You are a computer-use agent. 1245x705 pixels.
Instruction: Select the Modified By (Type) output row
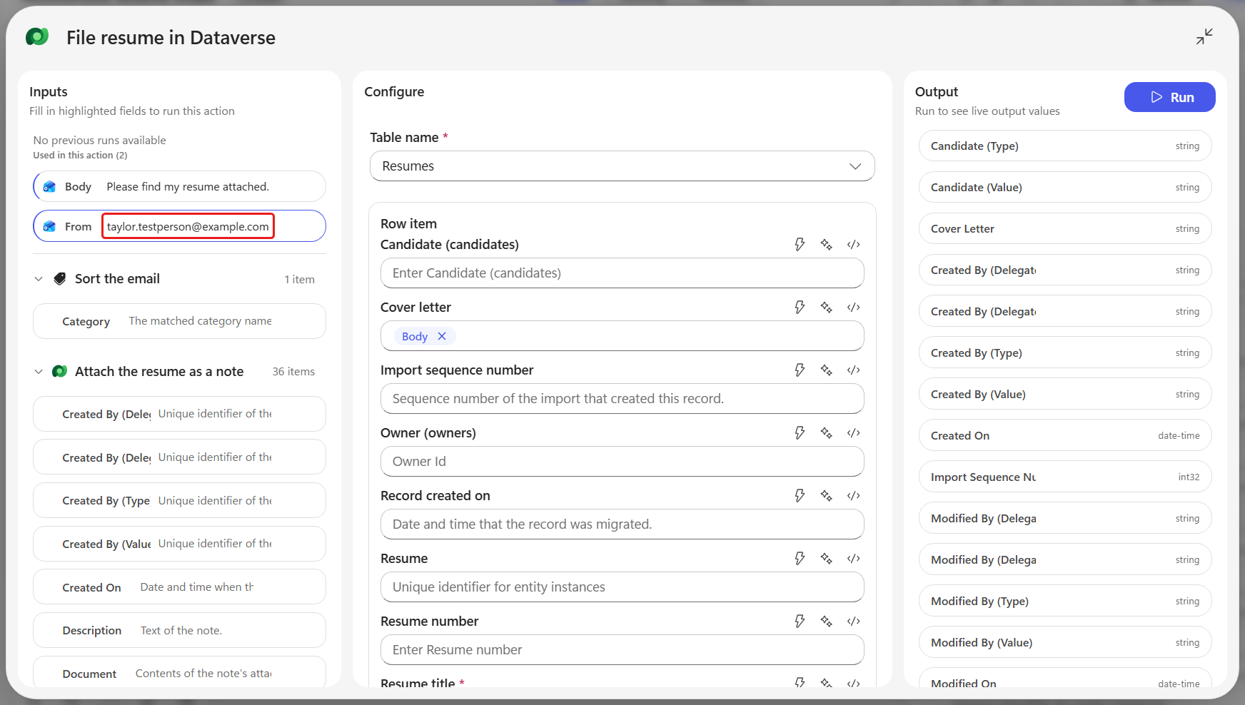[1065, 601]
